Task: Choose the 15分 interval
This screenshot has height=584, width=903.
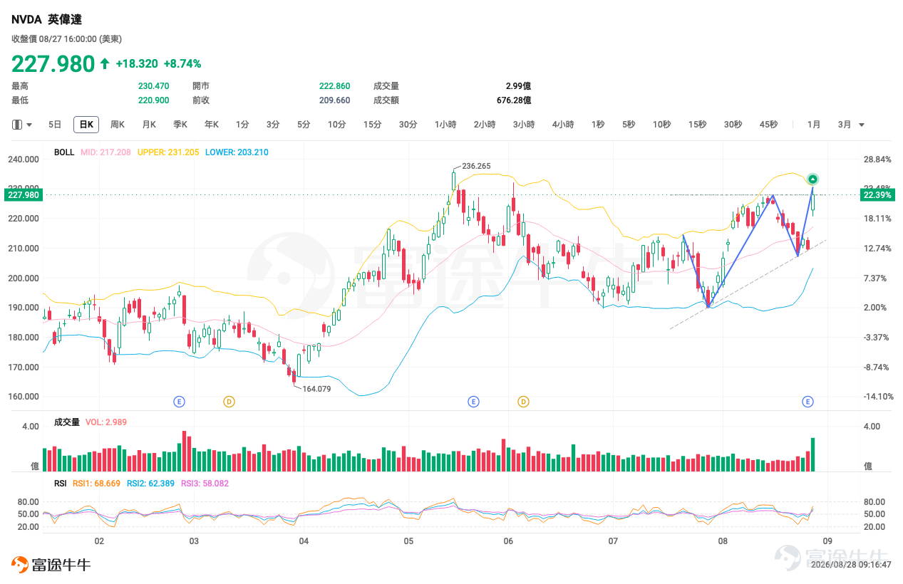Action: click(373, 125)
